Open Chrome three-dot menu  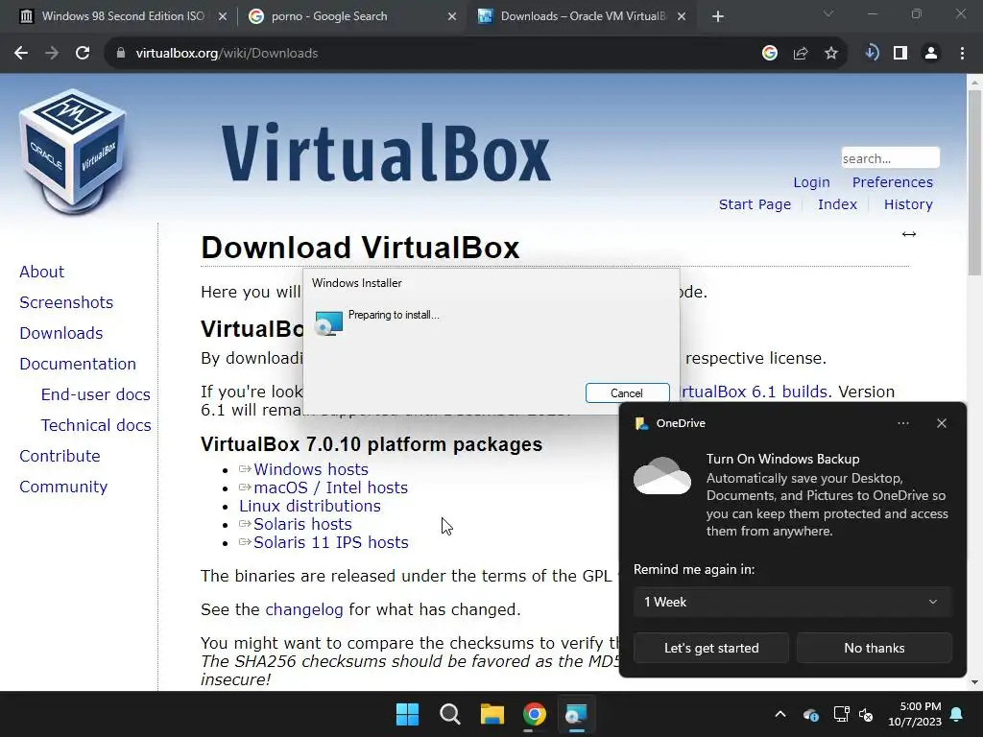[x=962, y=54]
